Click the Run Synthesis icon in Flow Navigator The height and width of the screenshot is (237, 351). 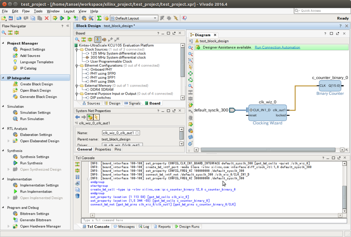click(x=15, y=163)
